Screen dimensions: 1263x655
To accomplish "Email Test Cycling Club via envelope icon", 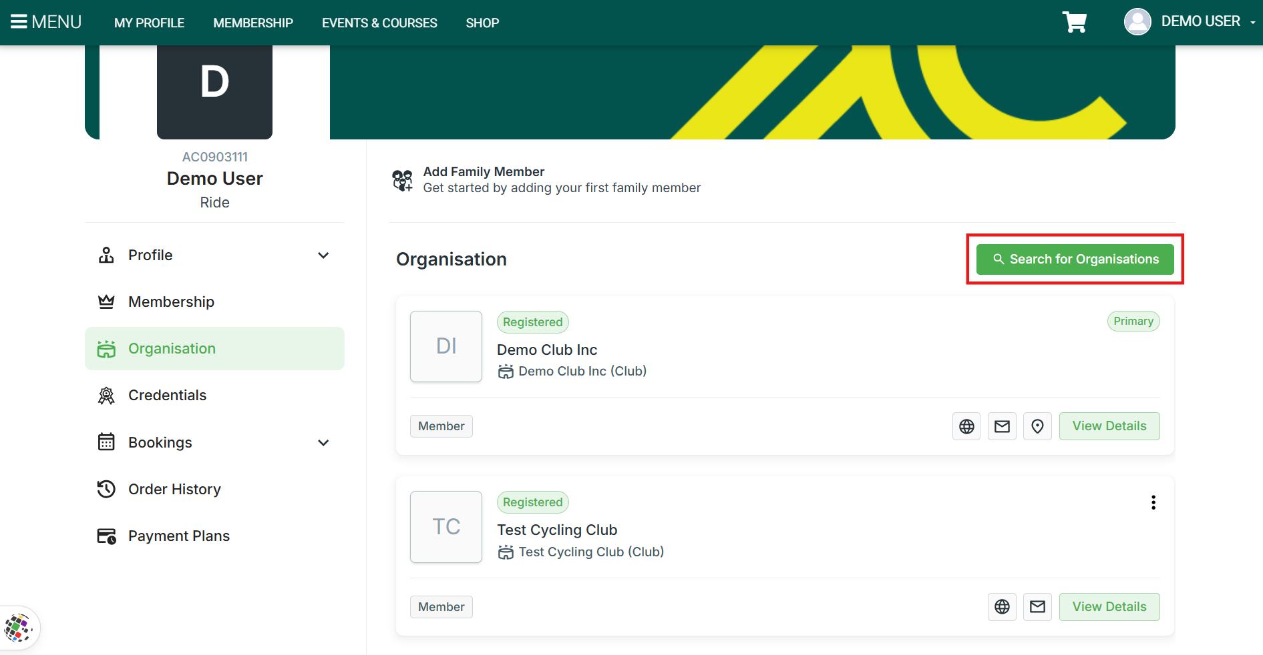I will pos(1037,607).
